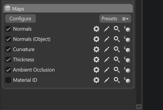163x110 pixels.
Task: Uncheck the Curvature map checkbox
Action: point(8,49)
